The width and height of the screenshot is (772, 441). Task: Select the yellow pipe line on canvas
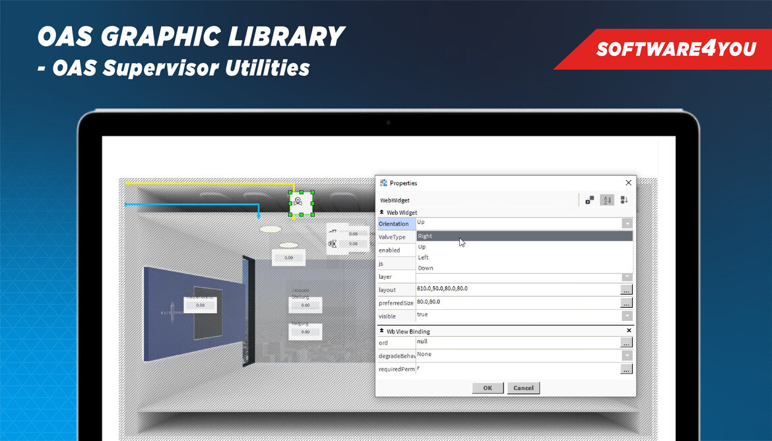(209, 184)
